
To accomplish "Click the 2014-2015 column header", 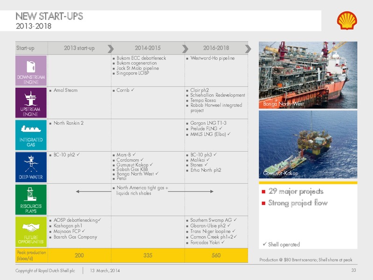I will (x=148, y=48).
